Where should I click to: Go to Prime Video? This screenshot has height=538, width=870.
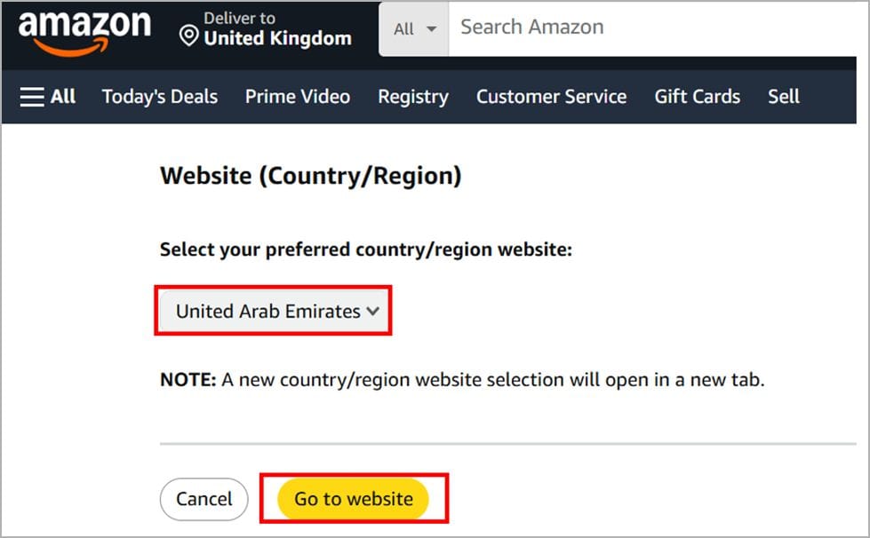point(298,97)
